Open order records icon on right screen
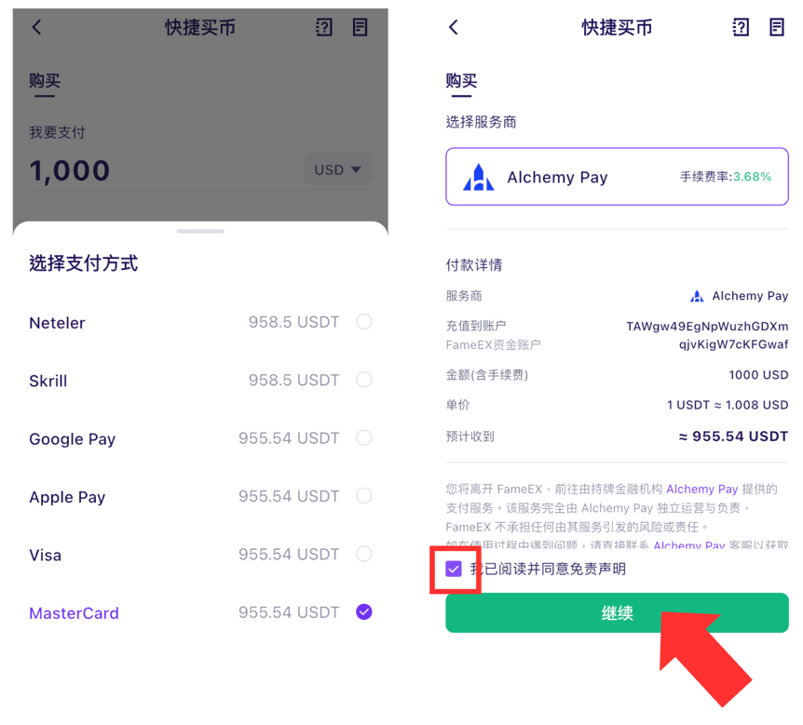This screenshot has height=725, width=803. tap(777, 27)
